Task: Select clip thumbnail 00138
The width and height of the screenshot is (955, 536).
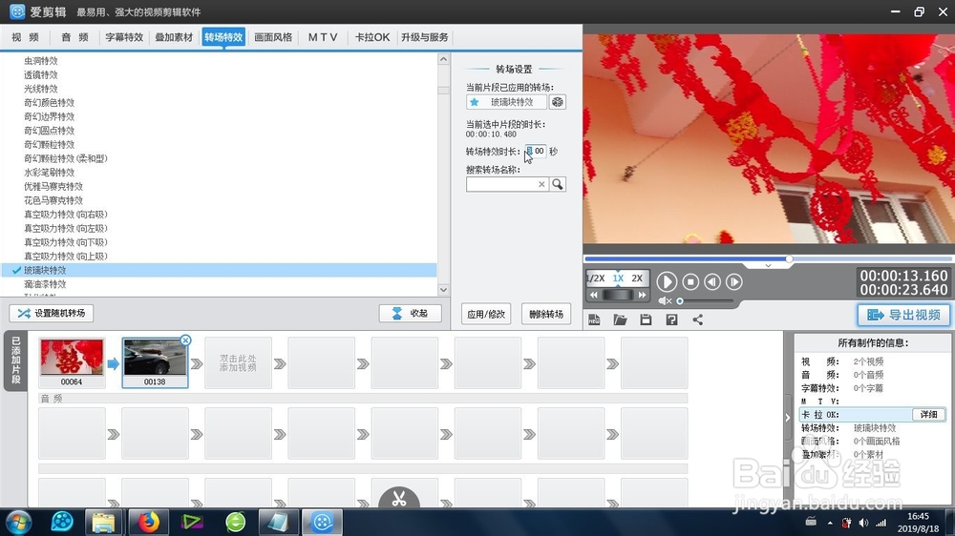Action: coord(155,362)
